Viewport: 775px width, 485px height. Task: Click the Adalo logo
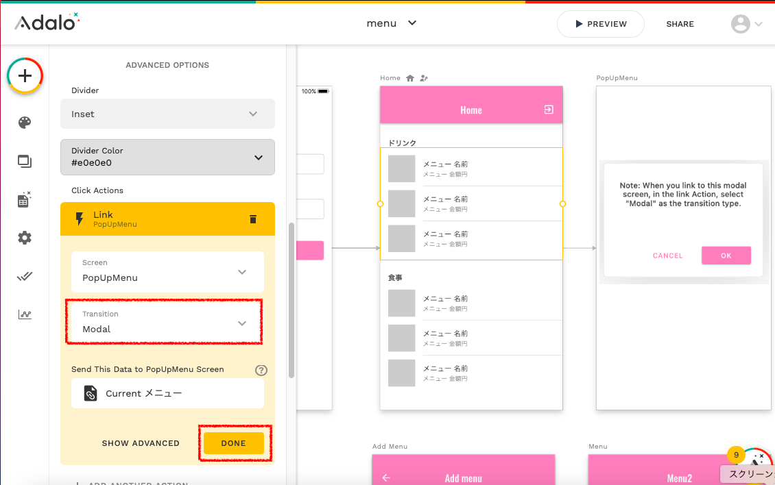click(47, 22)
